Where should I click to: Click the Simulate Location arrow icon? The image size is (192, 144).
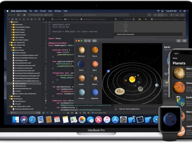click(x=80, y=113)
